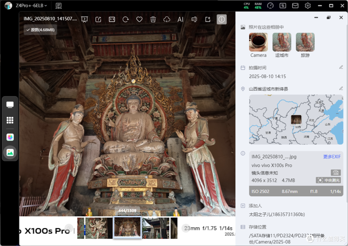The height and width of the screenshot is (246, 348).
Task: Restore the info panel window
Action: pos(329,17)
